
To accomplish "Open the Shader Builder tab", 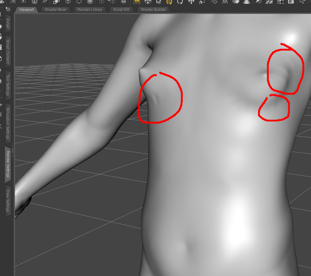I will pos(153,10).
